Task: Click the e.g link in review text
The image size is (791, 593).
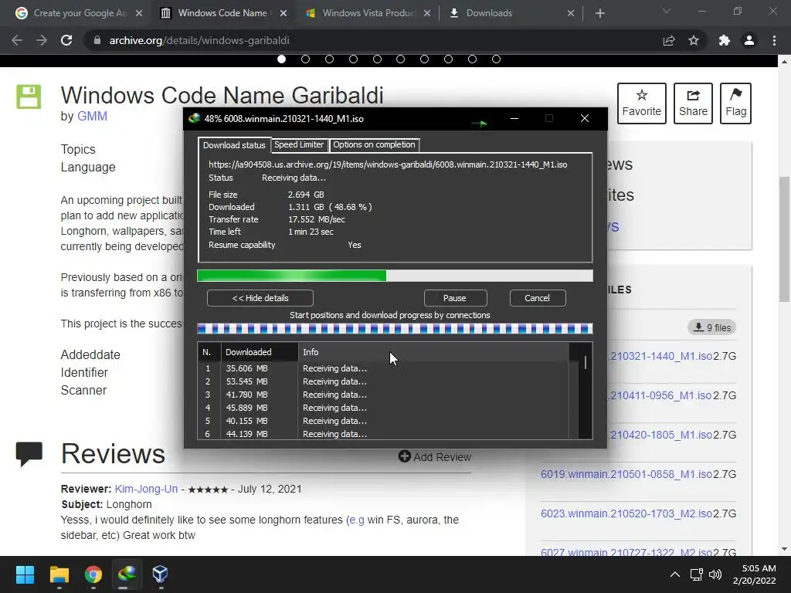Action: click(356, 520)
